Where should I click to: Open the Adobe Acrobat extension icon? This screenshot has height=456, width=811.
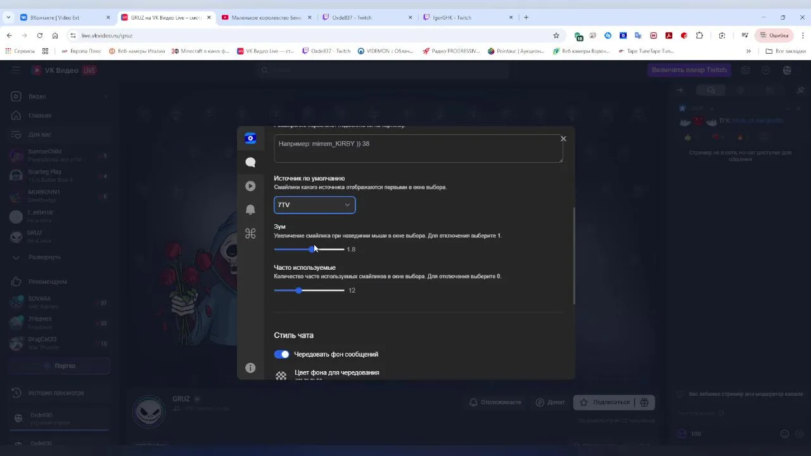click(669, 35)
